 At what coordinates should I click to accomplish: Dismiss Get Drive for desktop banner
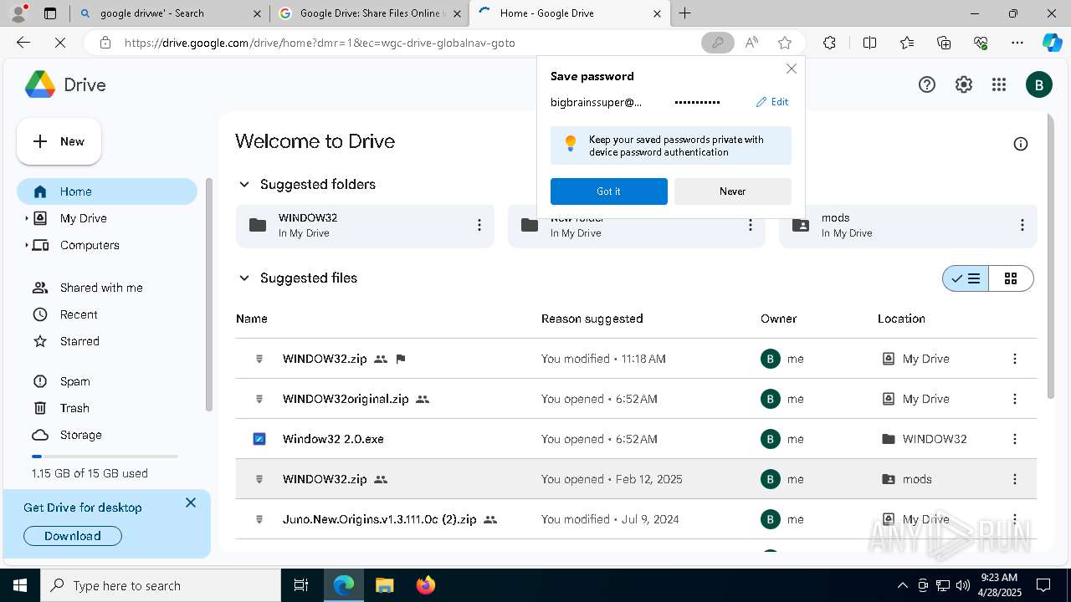click(191, 503)
